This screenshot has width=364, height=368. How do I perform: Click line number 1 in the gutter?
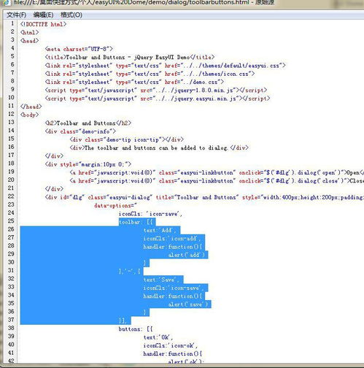click(x=12, y=23)
